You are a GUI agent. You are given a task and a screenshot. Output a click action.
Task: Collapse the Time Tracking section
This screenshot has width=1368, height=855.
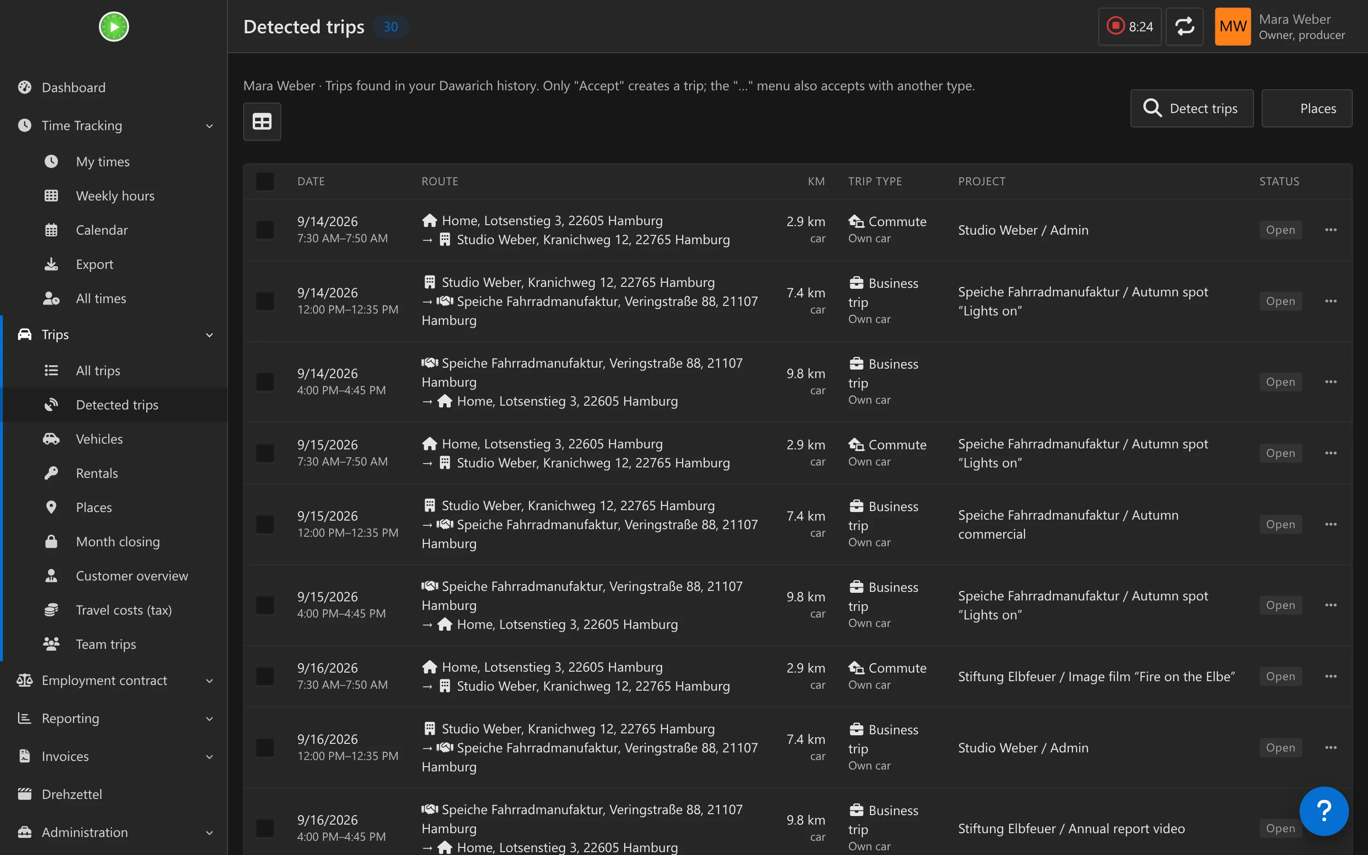(114, 125)
